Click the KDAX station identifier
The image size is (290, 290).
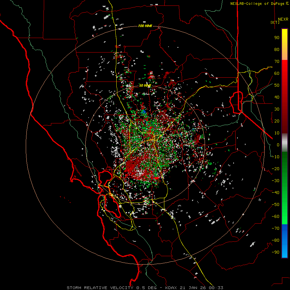[x=171, y=288]
